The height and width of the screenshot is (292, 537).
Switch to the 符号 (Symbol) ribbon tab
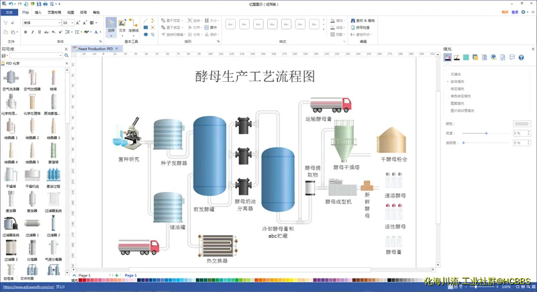83,12
